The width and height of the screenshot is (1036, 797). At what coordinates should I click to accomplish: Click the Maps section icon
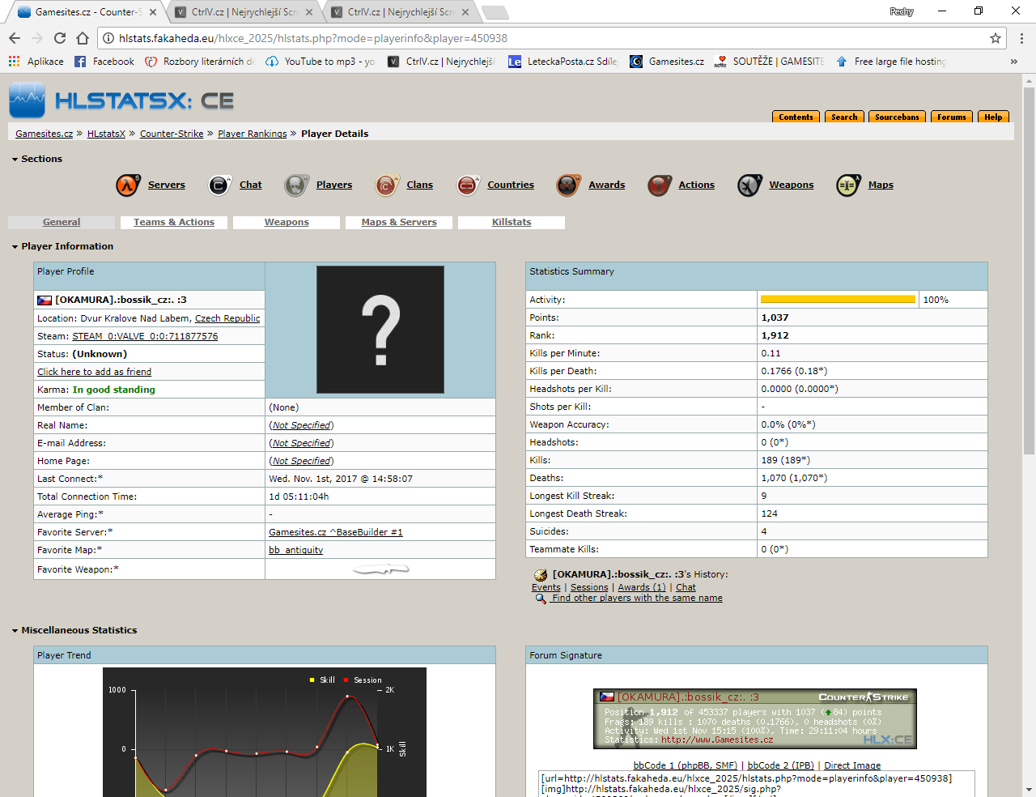click(847, 185)
